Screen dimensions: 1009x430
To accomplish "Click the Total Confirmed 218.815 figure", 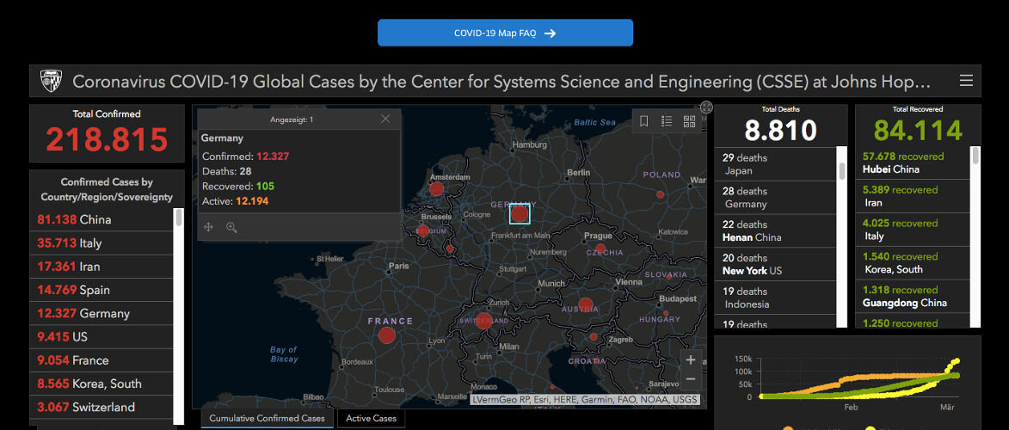I will coord(107,139).
